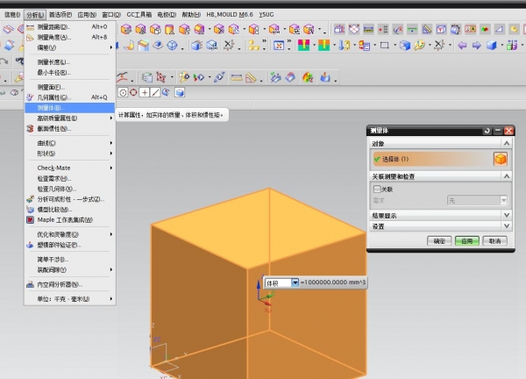Click the pink and green mold split icon
The width and height of the screenshot is (526, 379).
[303, 45]
